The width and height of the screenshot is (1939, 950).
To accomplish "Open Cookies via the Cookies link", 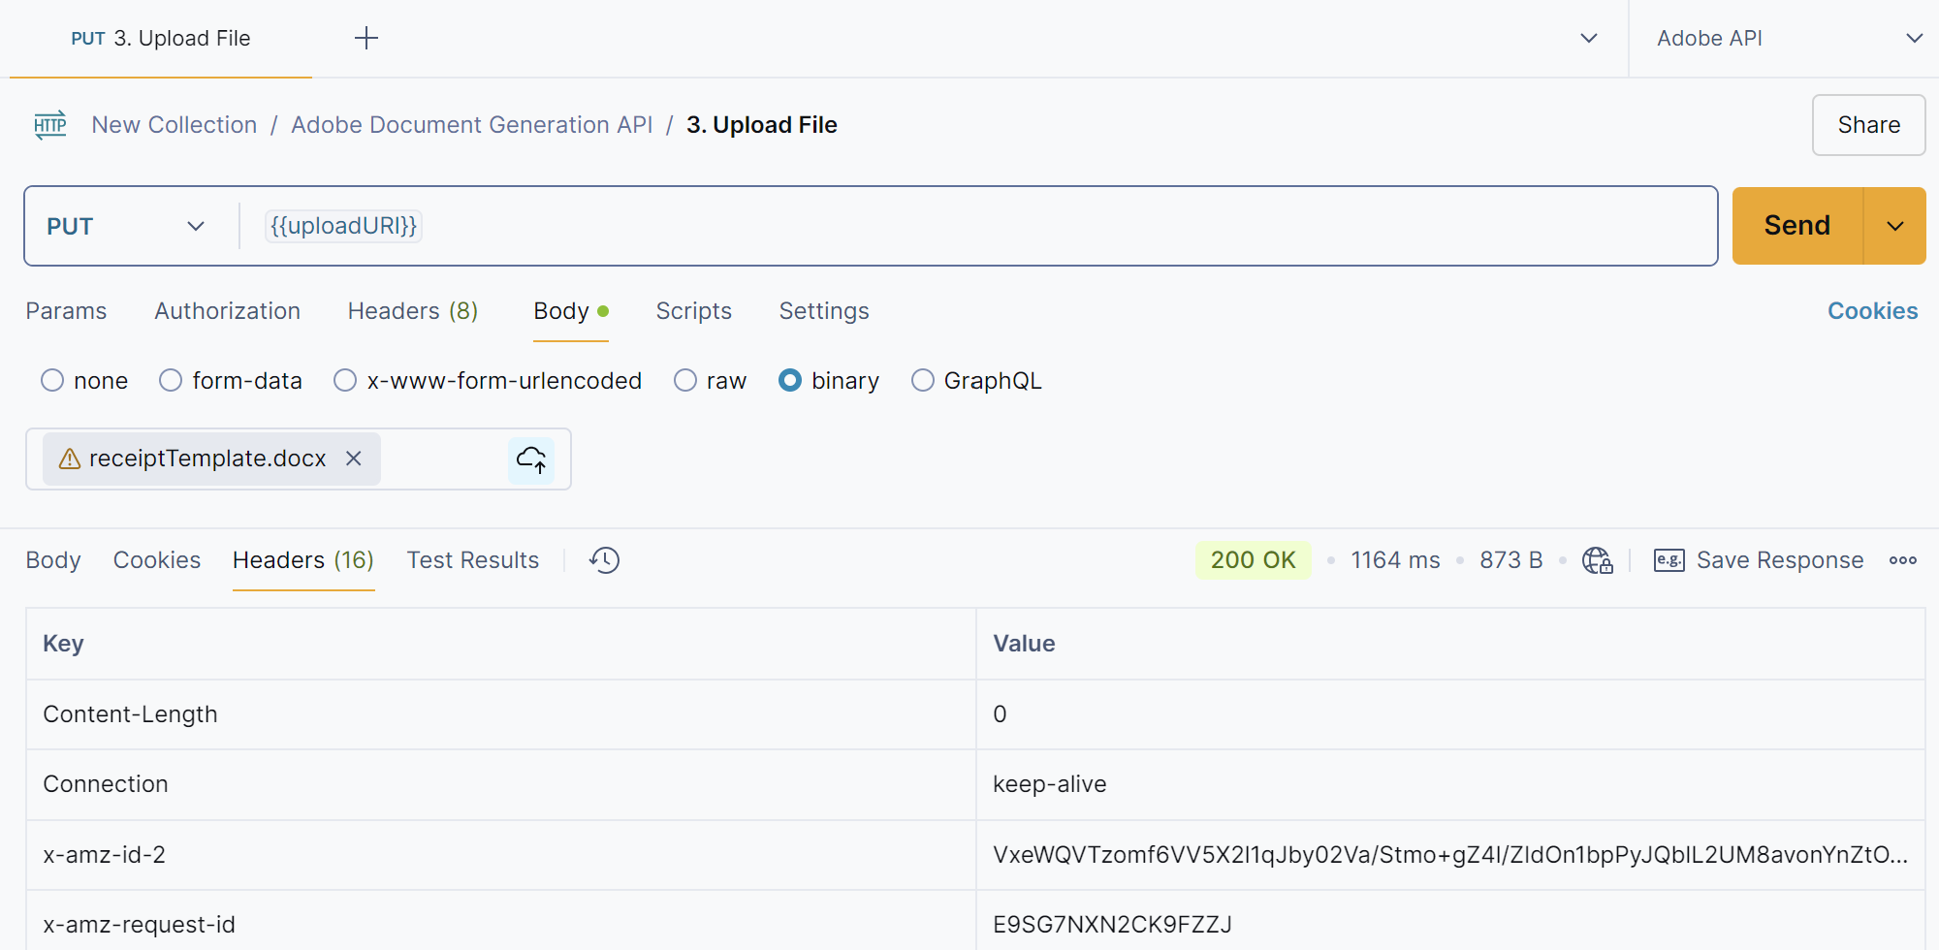I will [1871, 310].
